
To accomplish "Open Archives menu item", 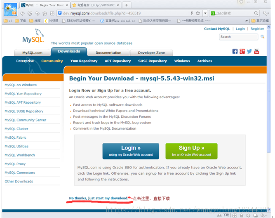I will point(204,61).
